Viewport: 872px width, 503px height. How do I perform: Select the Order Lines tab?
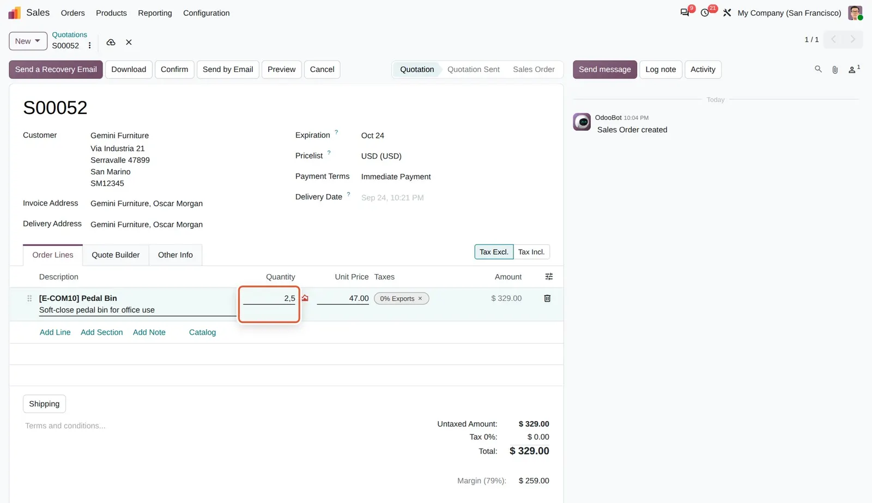[53, 255]
